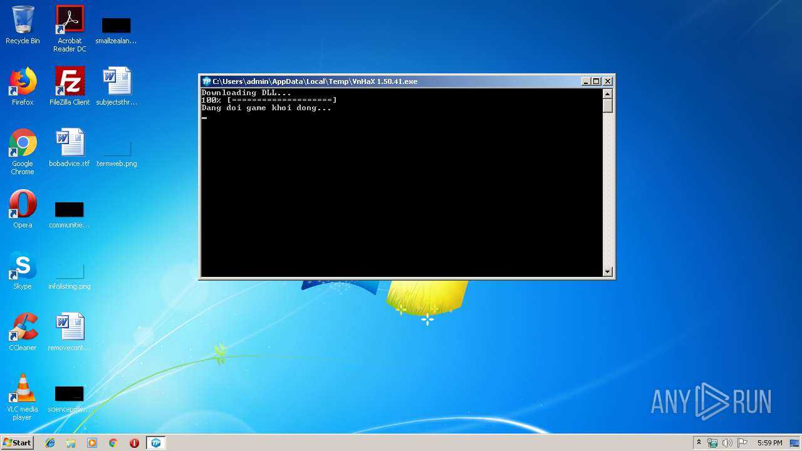802x451 pixels.
Task: Click the Opera taskbar icon
Action: pos(134,443)
